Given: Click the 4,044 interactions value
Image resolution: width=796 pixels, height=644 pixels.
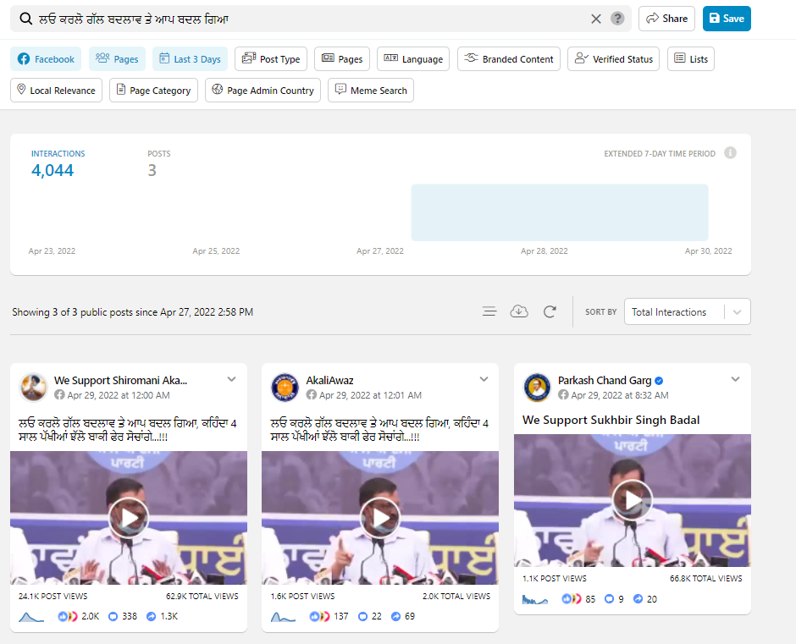Looking at the screenshot, I should click(53, 170).
